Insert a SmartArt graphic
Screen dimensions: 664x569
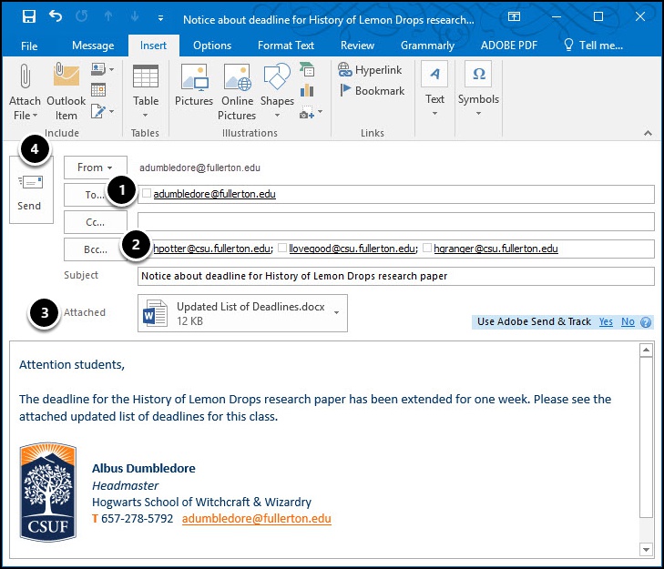pos(307,69)
